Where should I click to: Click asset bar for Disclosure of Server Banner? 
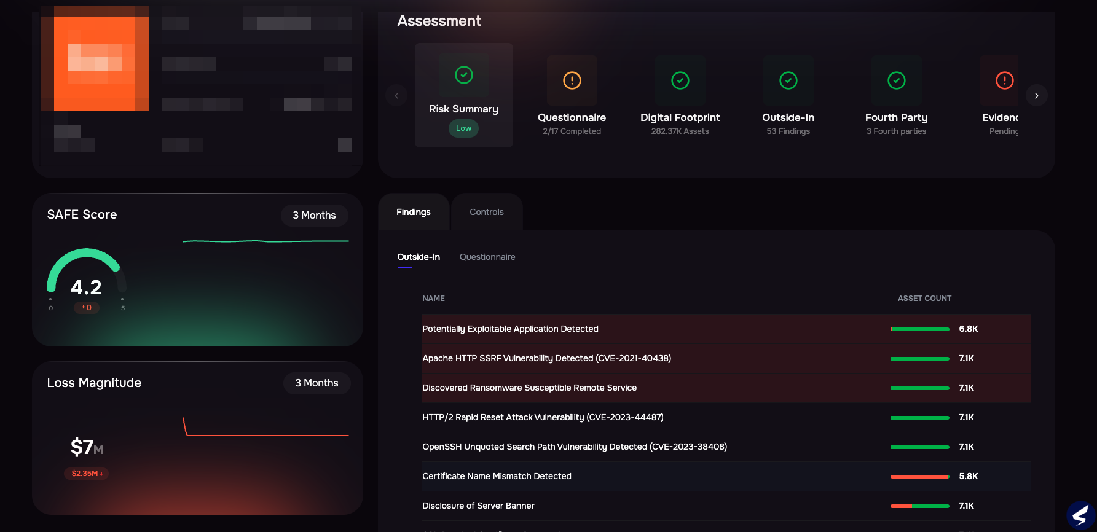(920, 506)
